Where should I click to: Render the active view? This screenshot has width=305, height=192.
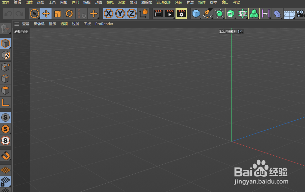pos(158,14)
